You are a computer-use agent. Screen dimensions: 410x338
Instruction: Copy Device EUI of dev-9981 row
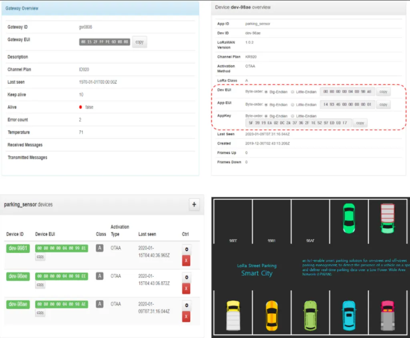tap(40, 257)
